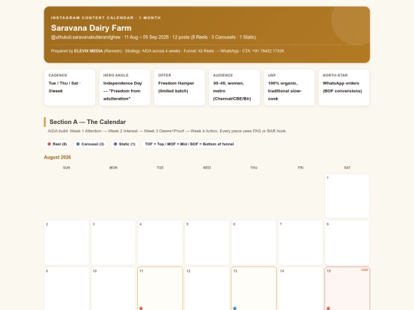
Task: Select calendar day 14 cell
Action: (301, 289)
